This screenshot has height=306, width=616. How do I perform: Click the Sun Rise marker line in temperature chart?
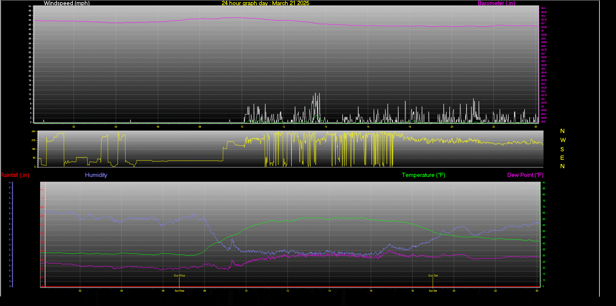click(x=179, y=282)
